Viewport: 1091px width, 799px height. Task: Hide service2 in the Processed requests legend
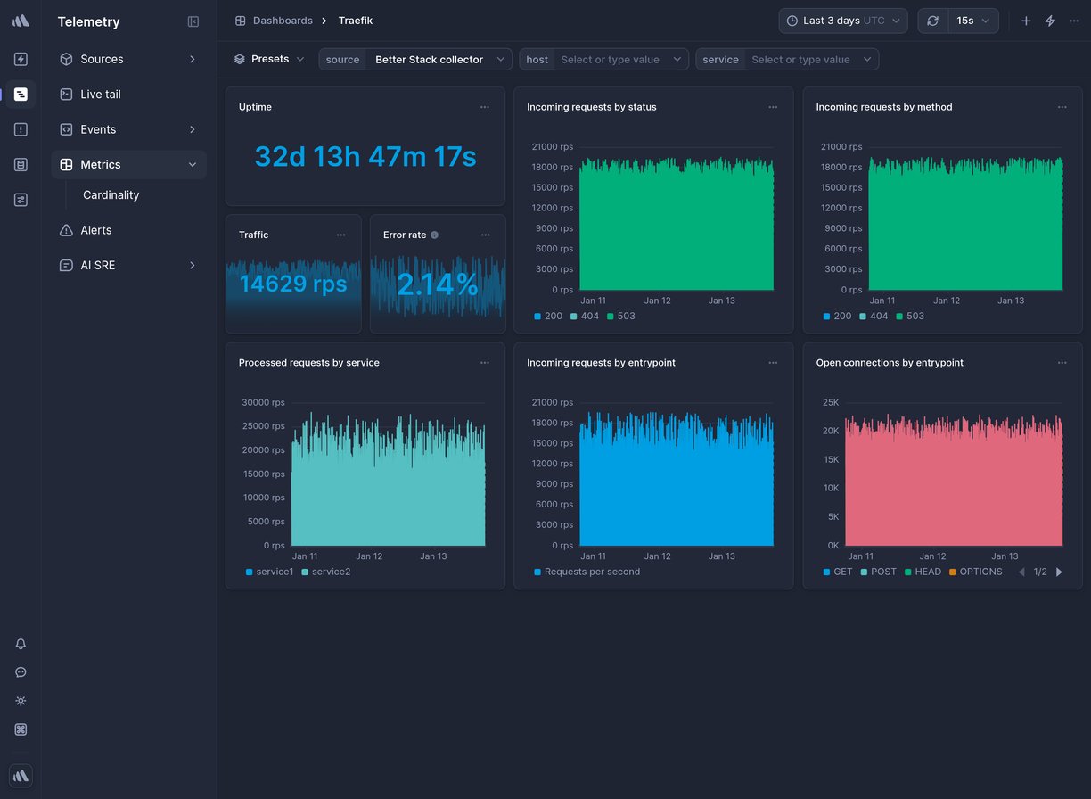coord(326,572)
